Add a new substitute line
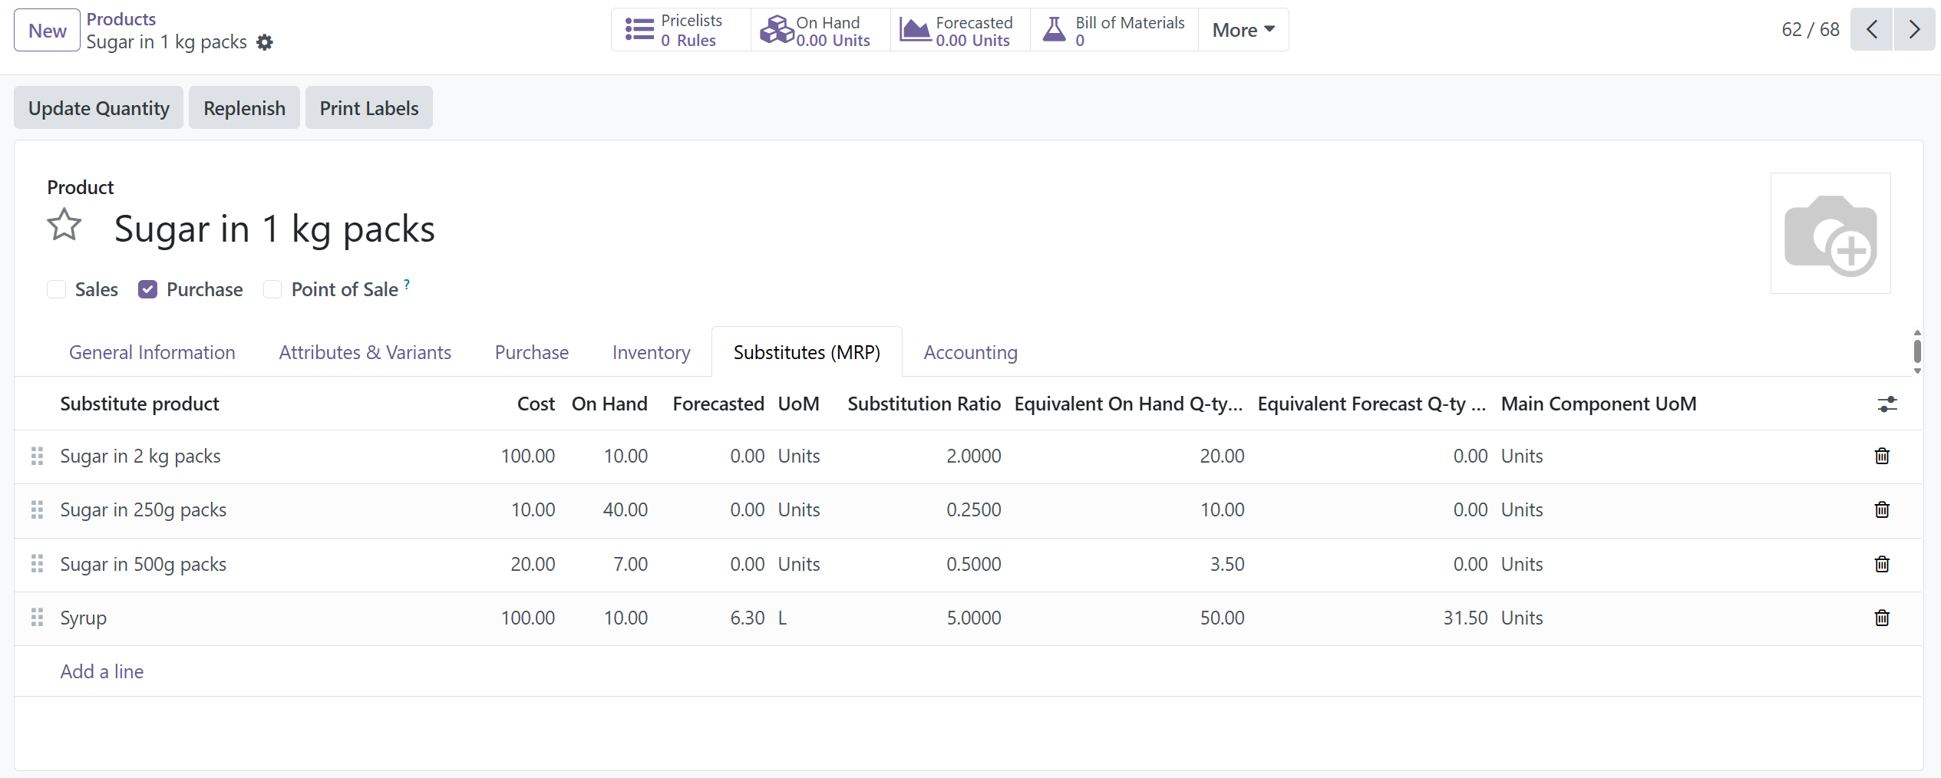The height and width of the screenshot is (778, 1941). pyautogui.click(x=101, y=671)
